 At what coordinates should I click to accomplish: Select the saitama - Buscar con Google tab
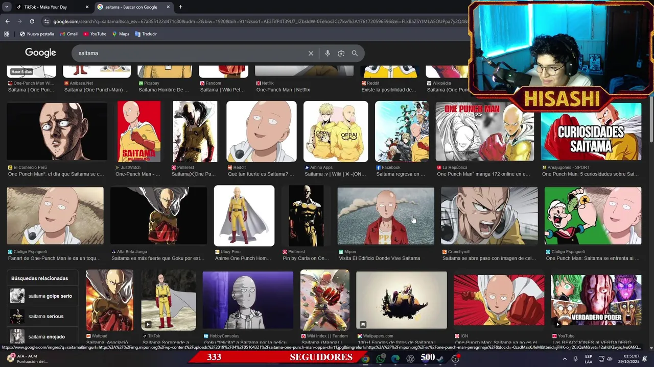point(133,7)
